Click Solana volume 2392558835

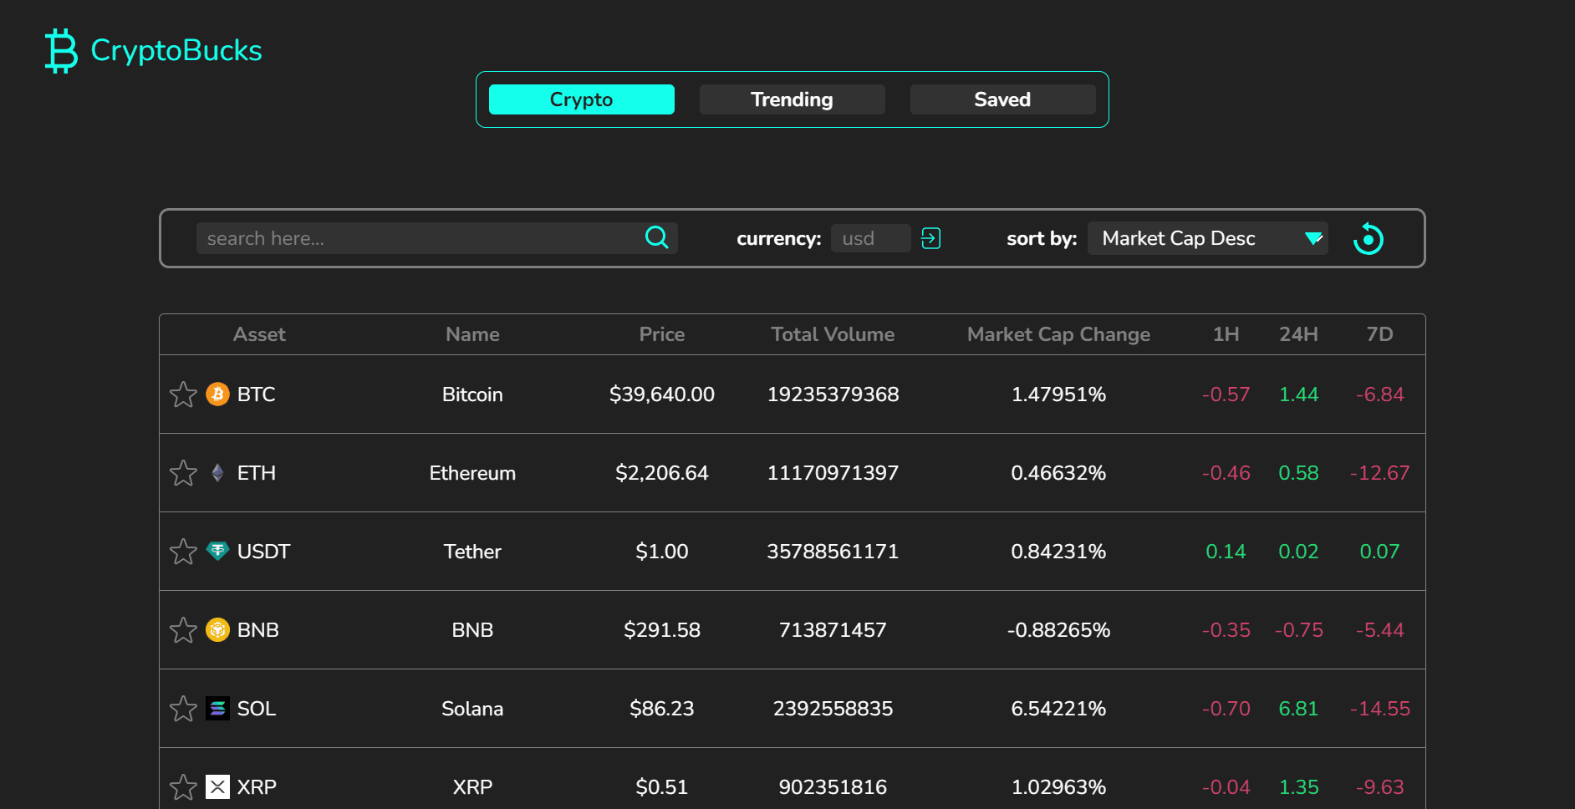click(833, 709)
